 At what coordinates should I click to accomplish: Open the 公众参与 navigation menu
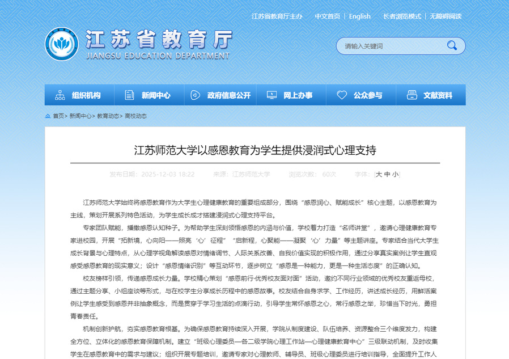[x=368, y=95]
